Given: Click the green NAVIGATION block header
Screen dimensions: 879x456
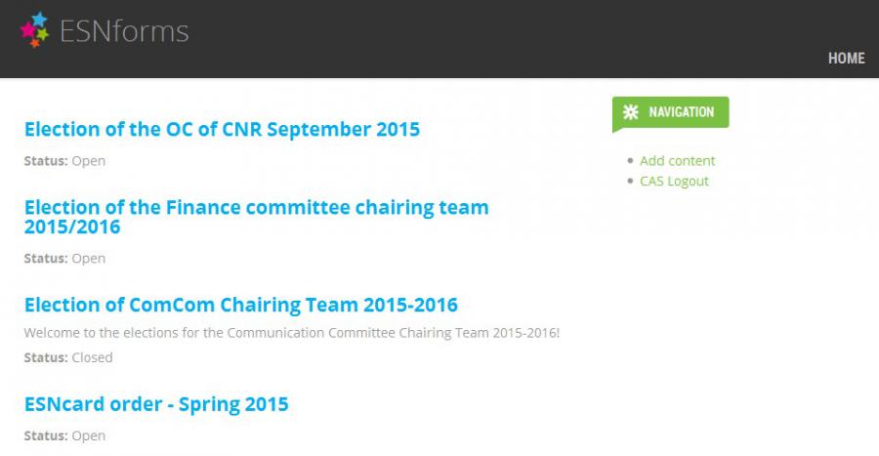Looking at the screenshot, I should coord(670,112).
